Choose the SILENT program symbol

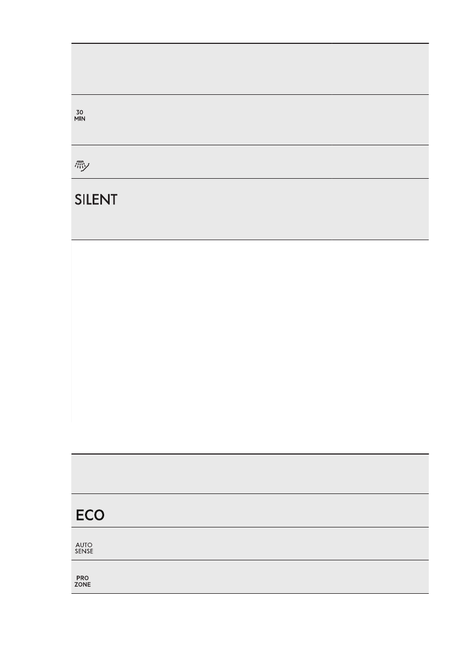[96, 200]
